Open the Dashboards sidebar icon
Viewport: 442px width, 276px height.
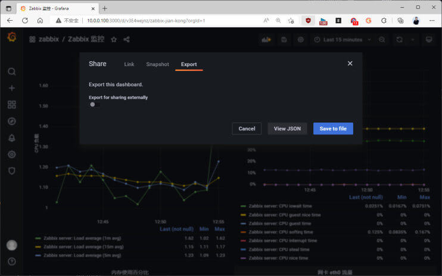[x=11, y=105]
